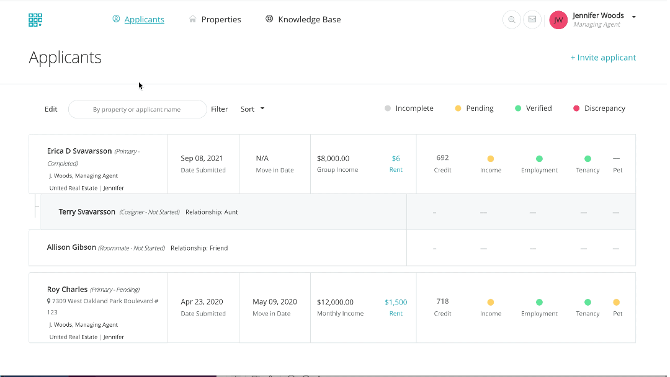
Task: Open Roy Charles applicant name
Action: click(67, 289)
